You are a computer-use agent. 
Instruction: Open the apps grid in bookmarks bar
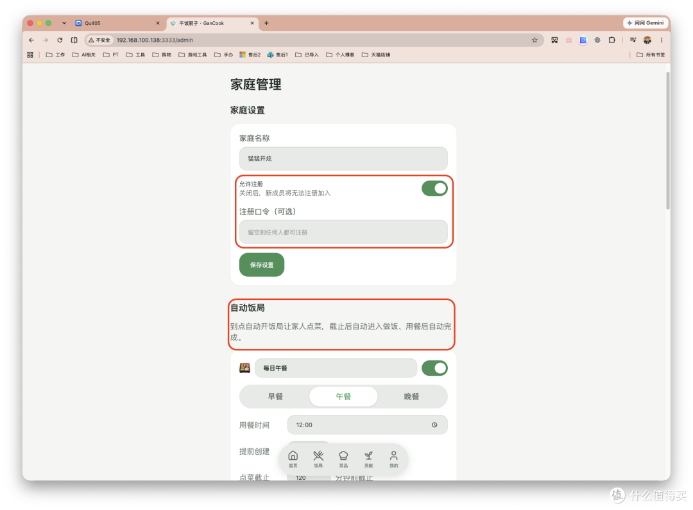pyautogui.click(x=30, y=55)
